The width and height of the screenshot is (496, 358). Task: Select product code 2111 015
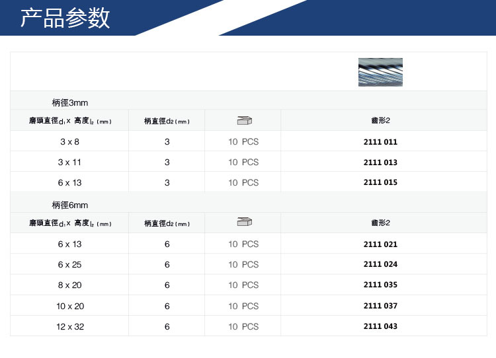pyautogui.click(x=380, y=182)
